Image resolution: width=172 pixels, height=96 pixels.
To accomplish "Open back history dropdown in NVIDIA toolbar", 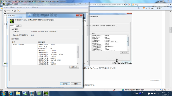I will (12, 11).
